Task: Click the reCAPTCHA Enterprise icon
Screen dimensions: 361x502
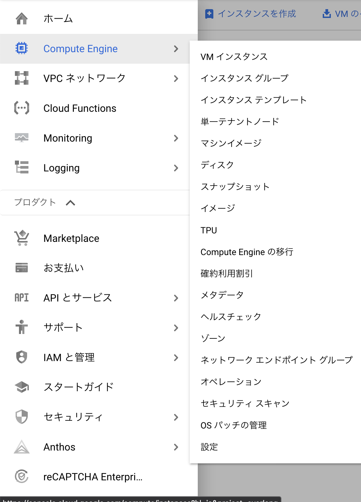Action: 22,477
